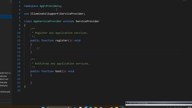
Task: Click the extends keyword
Action: click(x=69, y=21)
